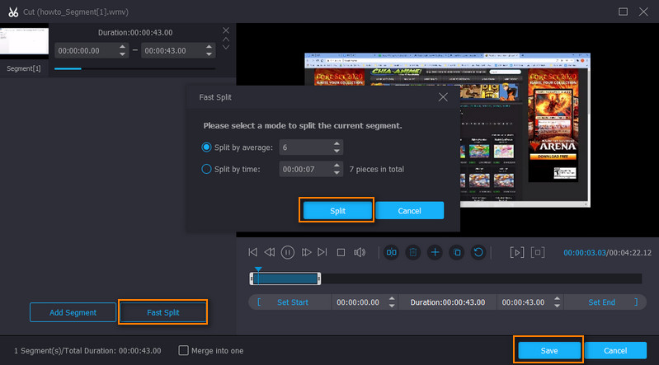This screenshot has width=659, height=365.
Task: Move Segment[1] down with chevron arrow
Action: (x=226, y=48)
